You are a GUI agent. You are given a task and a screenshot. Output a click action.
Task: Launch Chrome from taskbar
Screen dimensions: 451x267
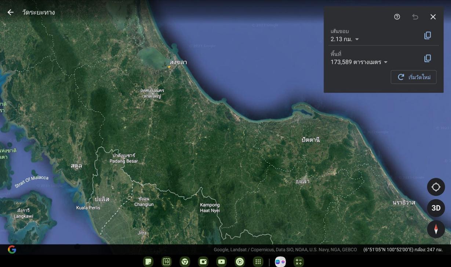[x=185, y=261]
